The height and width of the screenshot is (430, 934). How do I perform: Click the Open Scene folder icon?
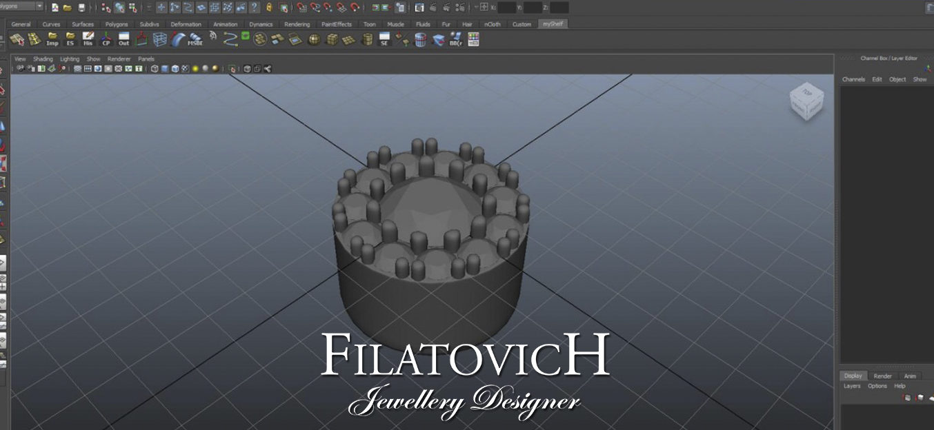tap(68, 8)
